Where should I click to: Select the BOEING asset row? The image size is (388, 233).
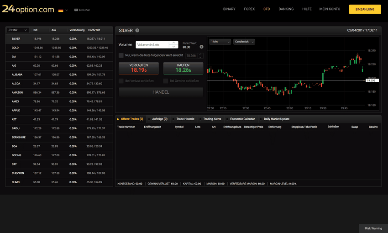(59, 155)
